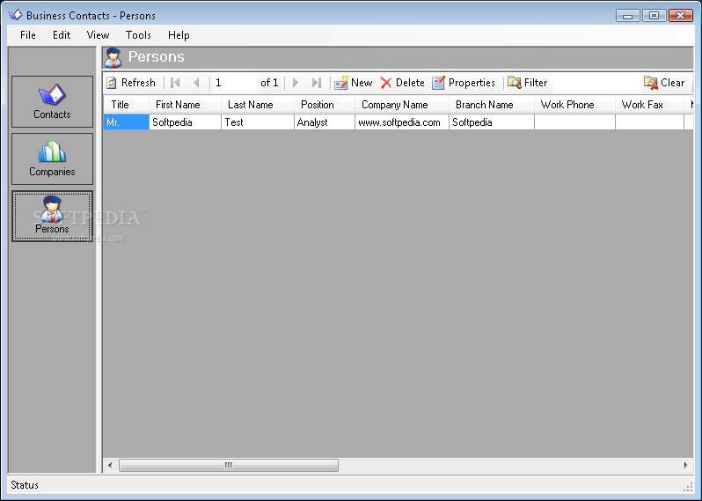The width and height of the screenshot is (702, 501).
Task: Close the Business Contacts window
Action: [x=681, y=16]
